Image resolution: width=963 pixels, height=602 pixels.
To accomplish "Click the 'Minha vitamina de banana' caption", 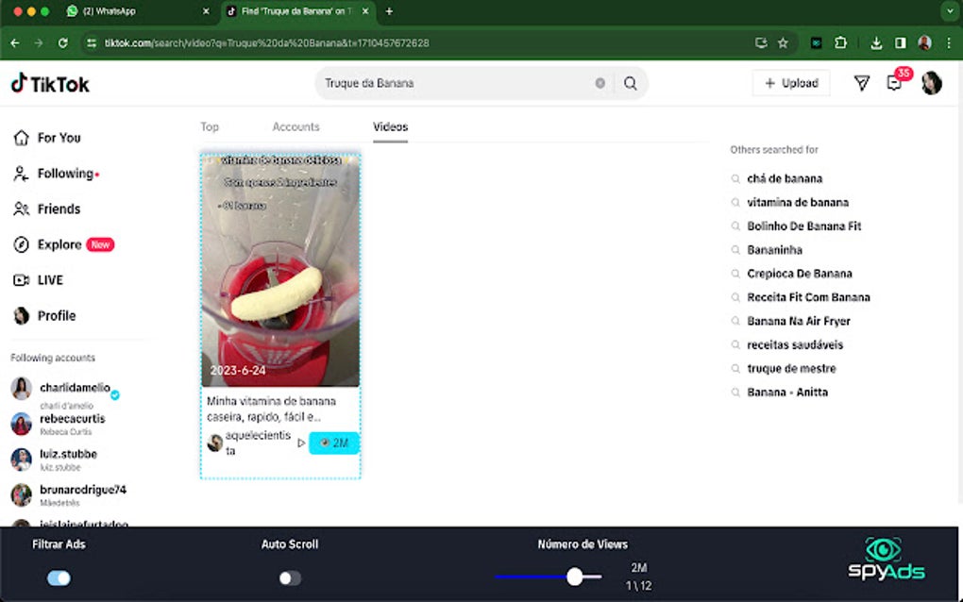I will [x=272, y=409].
